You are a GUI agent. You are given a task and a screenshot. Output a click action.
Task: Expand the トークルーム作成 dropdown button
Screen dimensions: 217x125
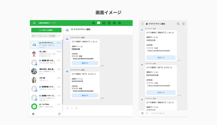pyautogui.click(x=46, y=30)
